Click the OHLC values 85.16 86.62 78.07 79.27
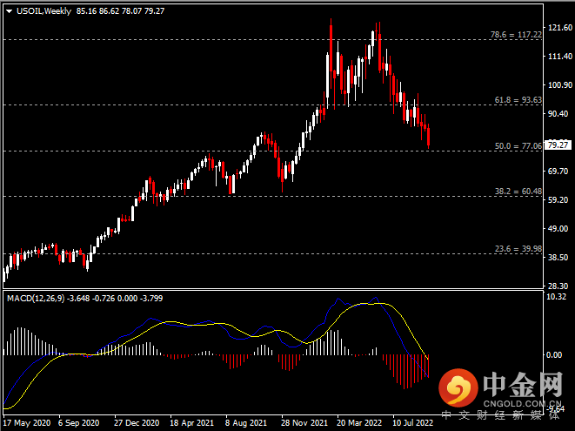The width and height of the screenshot is (575, 431). 120,11
